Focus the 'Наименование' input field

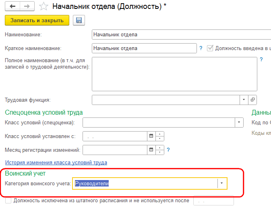pos(181,34)
